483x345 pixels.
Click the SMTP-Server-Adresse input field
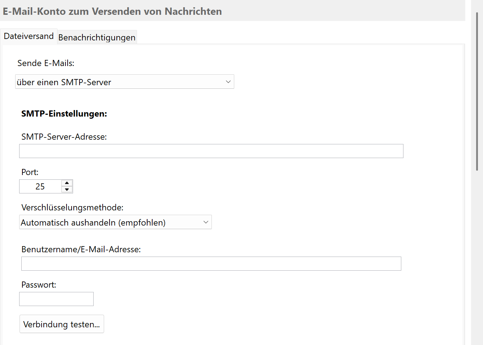pyautogui.click(x=211, y=151)
